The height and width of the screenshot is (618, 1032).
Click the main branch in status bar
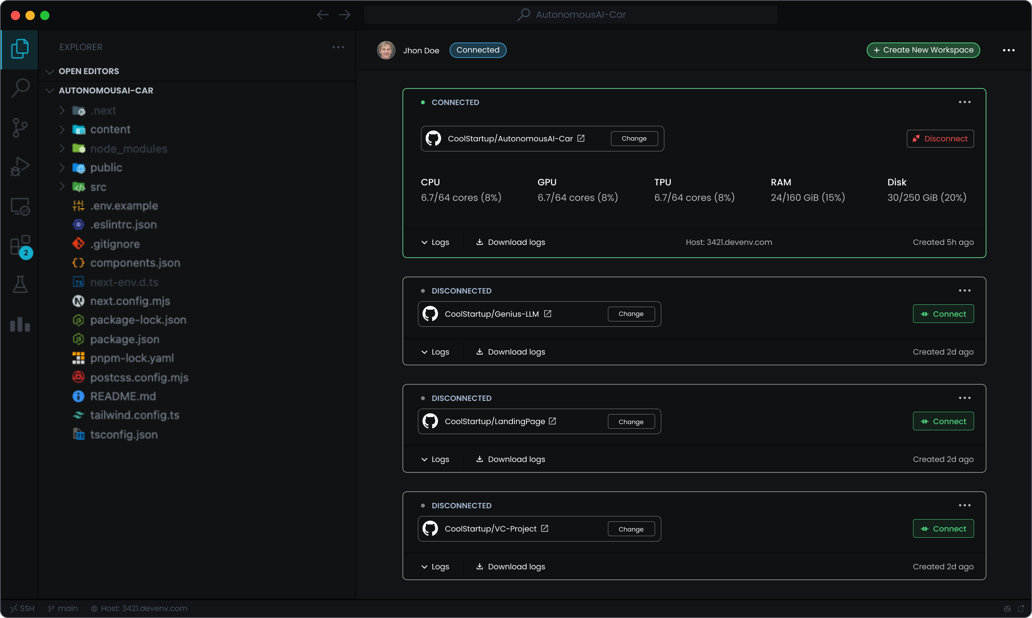(63, 608)
